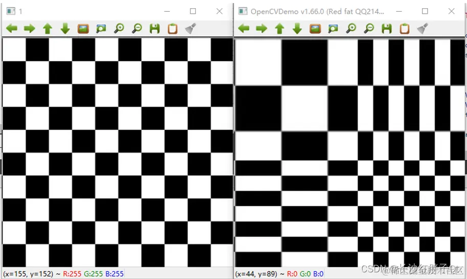Click the window title "1"
Screen dimensions: 467x279
click(20, 11)
